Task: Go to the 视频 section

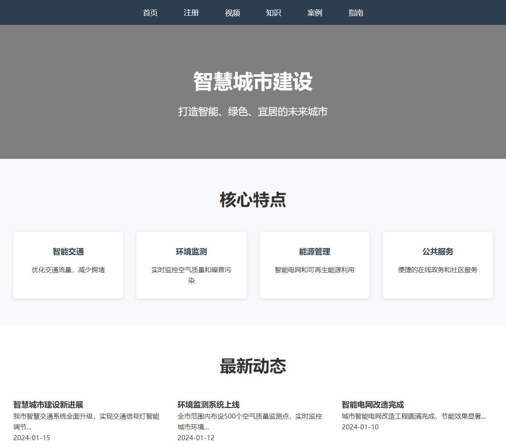Action: pos(232,12)
